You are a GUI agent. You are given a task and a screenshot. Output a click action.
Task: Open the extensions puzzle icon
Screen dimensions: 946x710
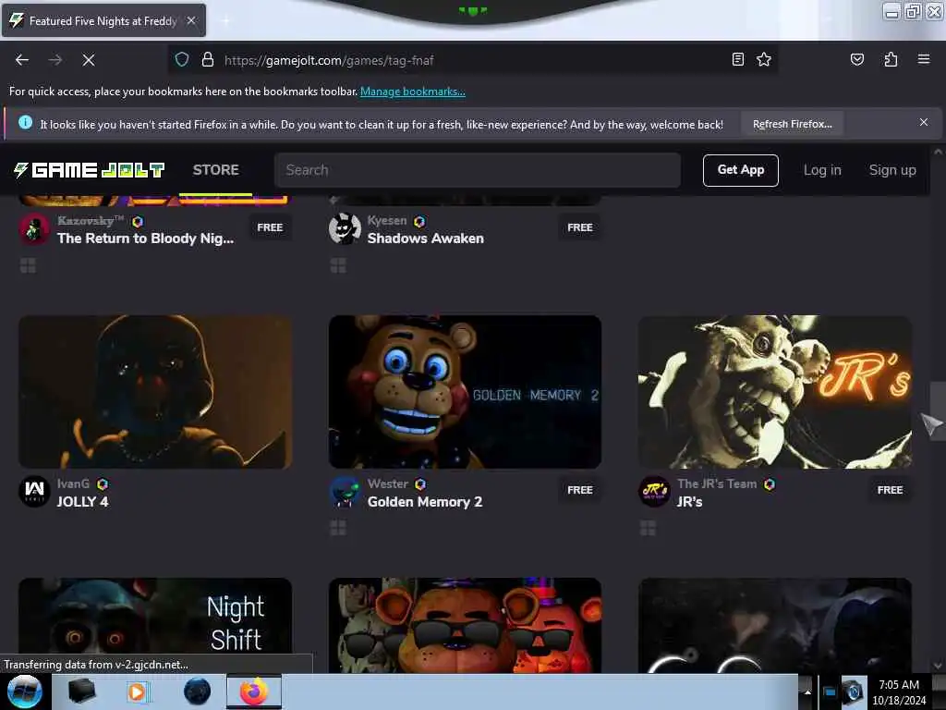(891, 59)
